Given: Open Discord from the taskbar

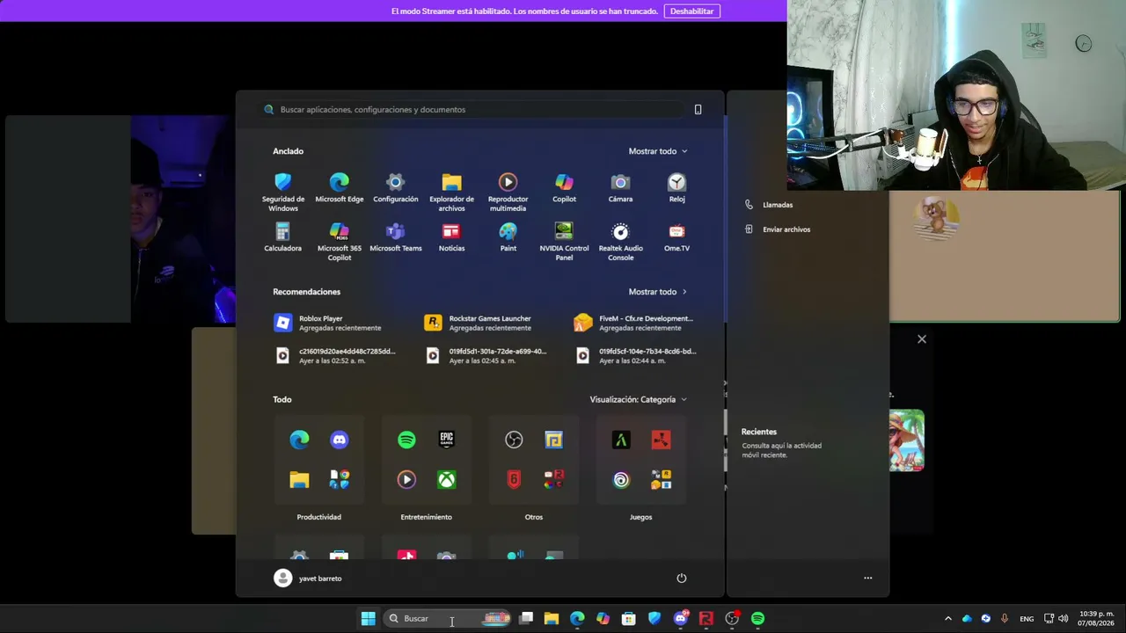Looking at the screenshot, I should click(x=680, y=619).
